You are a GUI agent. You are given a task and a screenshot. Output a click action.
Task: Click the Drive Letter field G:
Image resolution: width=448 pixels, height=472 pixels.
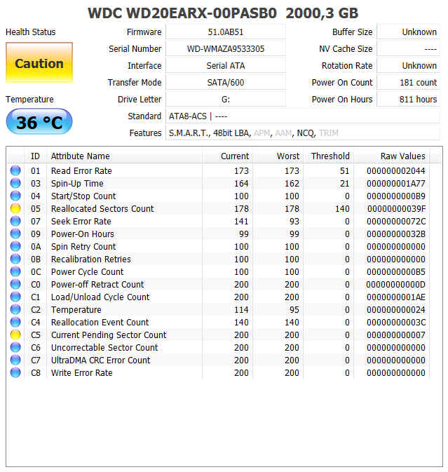[225, 100]
